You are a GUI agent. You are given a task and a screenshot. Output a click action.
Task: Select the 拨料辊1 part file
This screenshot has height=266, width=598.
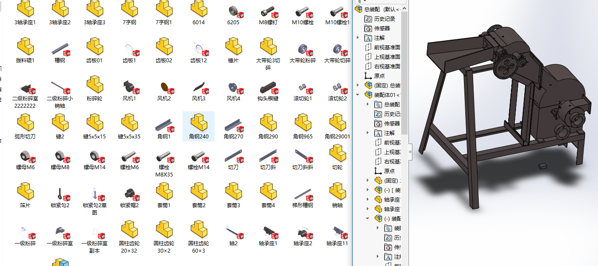click(x=25, y=50)
